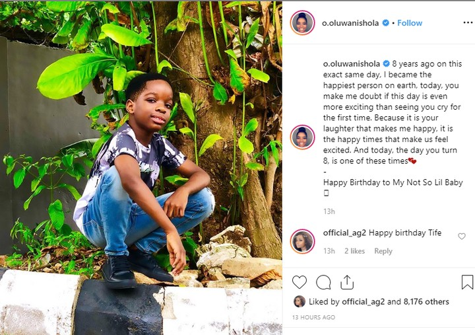This screenshot has width=475, height=335.
Task: Save the post with the bookmark icon
Action: pyautogui.click(x=467, y=282)
